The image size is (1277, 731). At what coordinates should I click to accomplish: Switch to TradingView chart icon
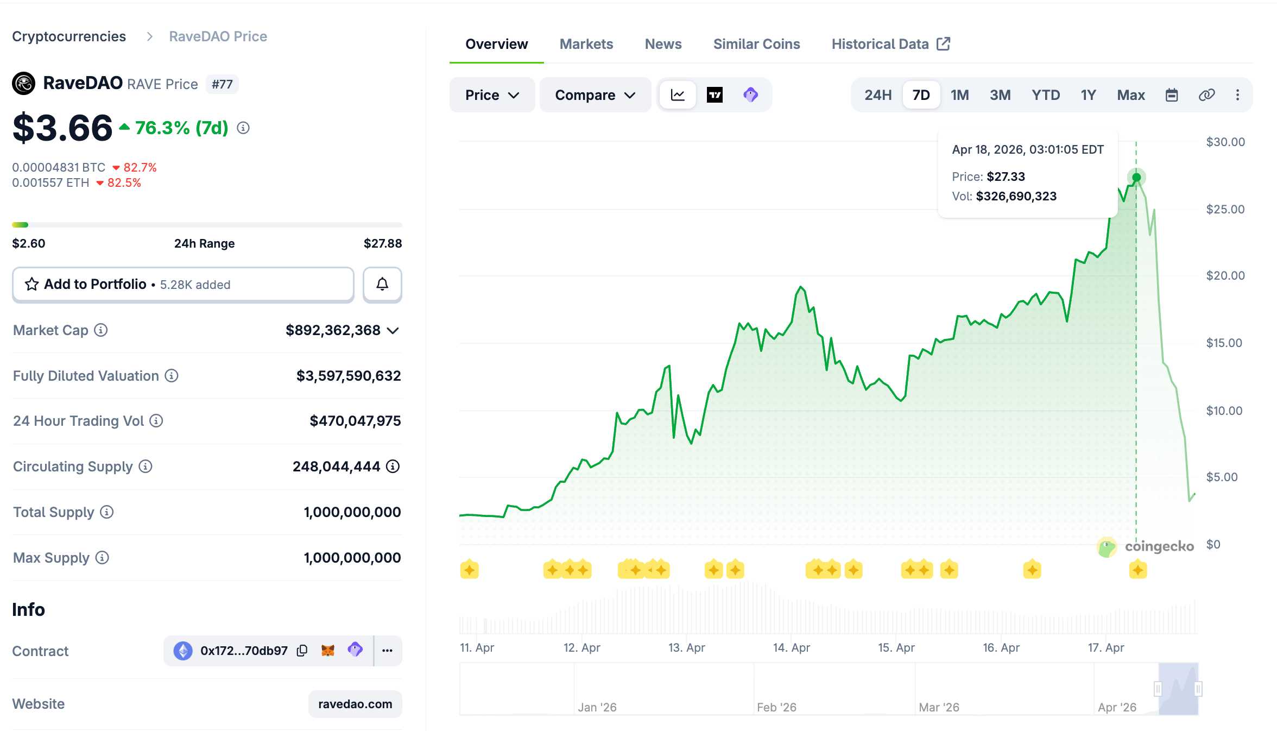pyautogui.click(x=715, y=95)
